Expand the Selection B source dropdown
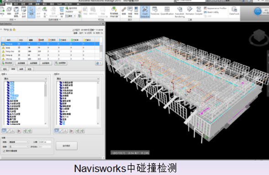 pyautogui.click(x=78, y=79)
